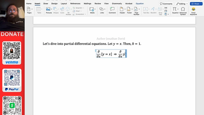Click the PayPal QR code
This screenshot has height=115, width=204.
(12, 78)
